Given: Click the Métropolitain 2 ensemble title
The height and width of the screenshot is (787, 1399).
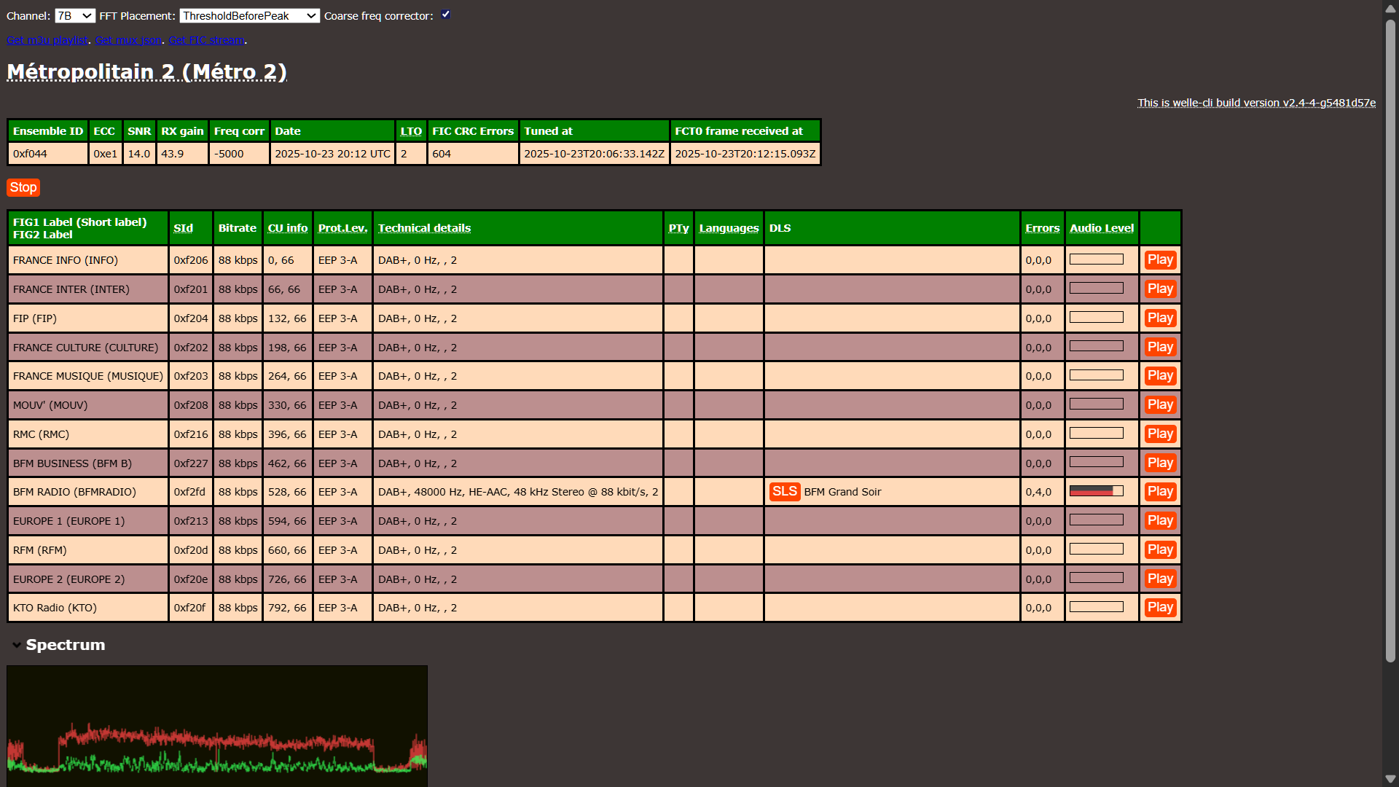Looking at the screenshot, I should pos(146,71).
